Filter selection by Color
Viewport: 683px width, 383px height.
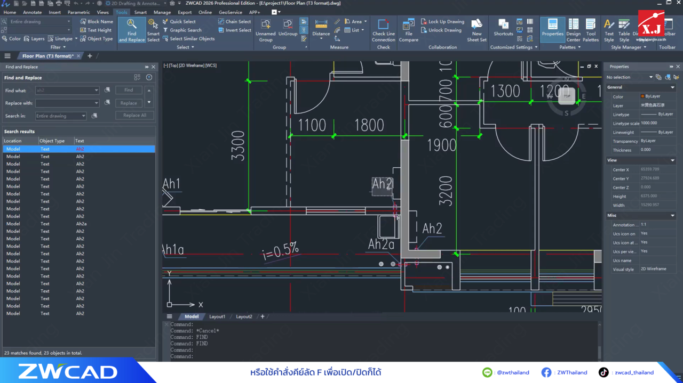click(11, 39)
